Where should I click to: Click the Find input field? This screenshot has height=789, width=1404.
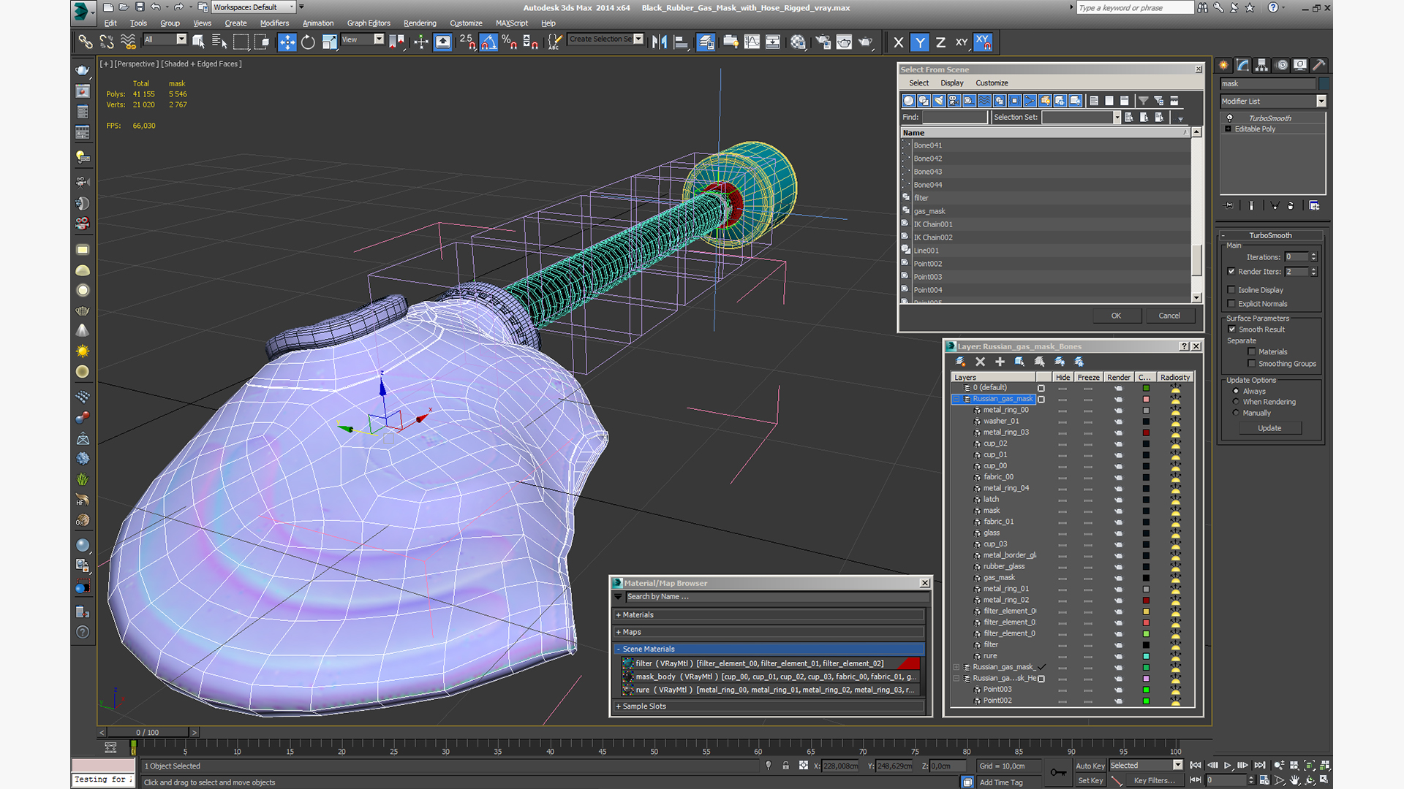click(954, 118)
